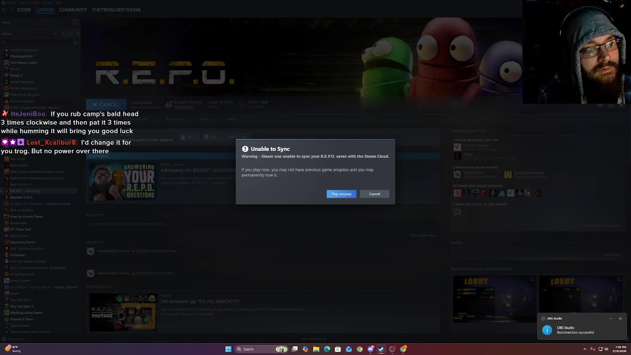This screenshot has width=631, height=355.
Task: Open the clock and date panel
Action: point(621,349)
